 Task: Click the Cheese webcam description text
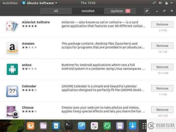pos(103,109)
